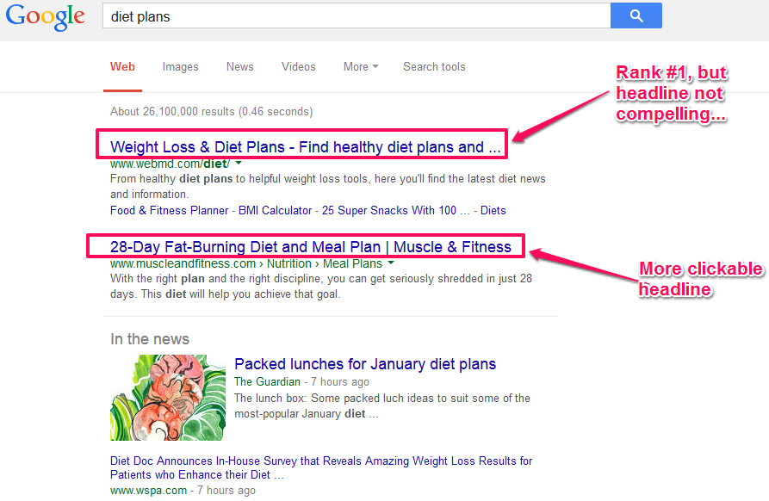Click the About 26,100,000 results text
769x501 pixels.
click(x=211, y=111)
